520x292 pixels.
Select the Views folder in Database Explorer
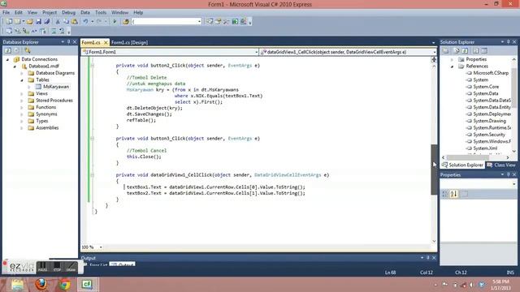tap(41, 94)
